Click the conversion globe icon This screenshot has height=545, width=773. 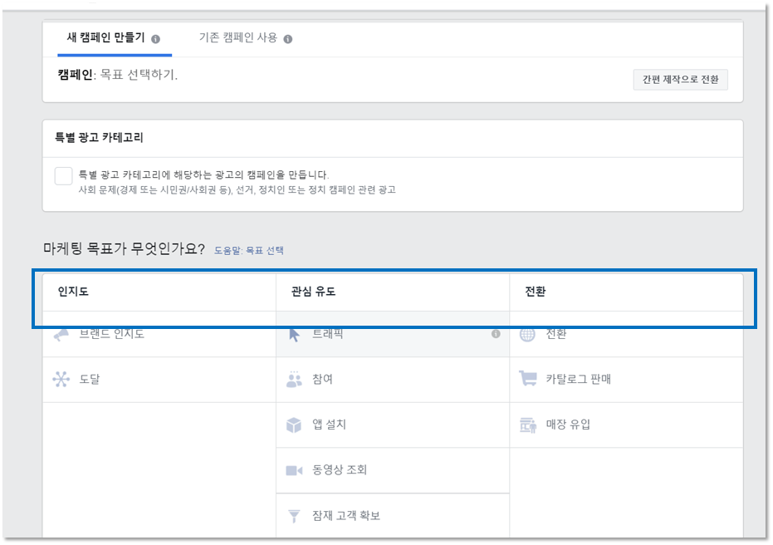click(x=527, y=335)
